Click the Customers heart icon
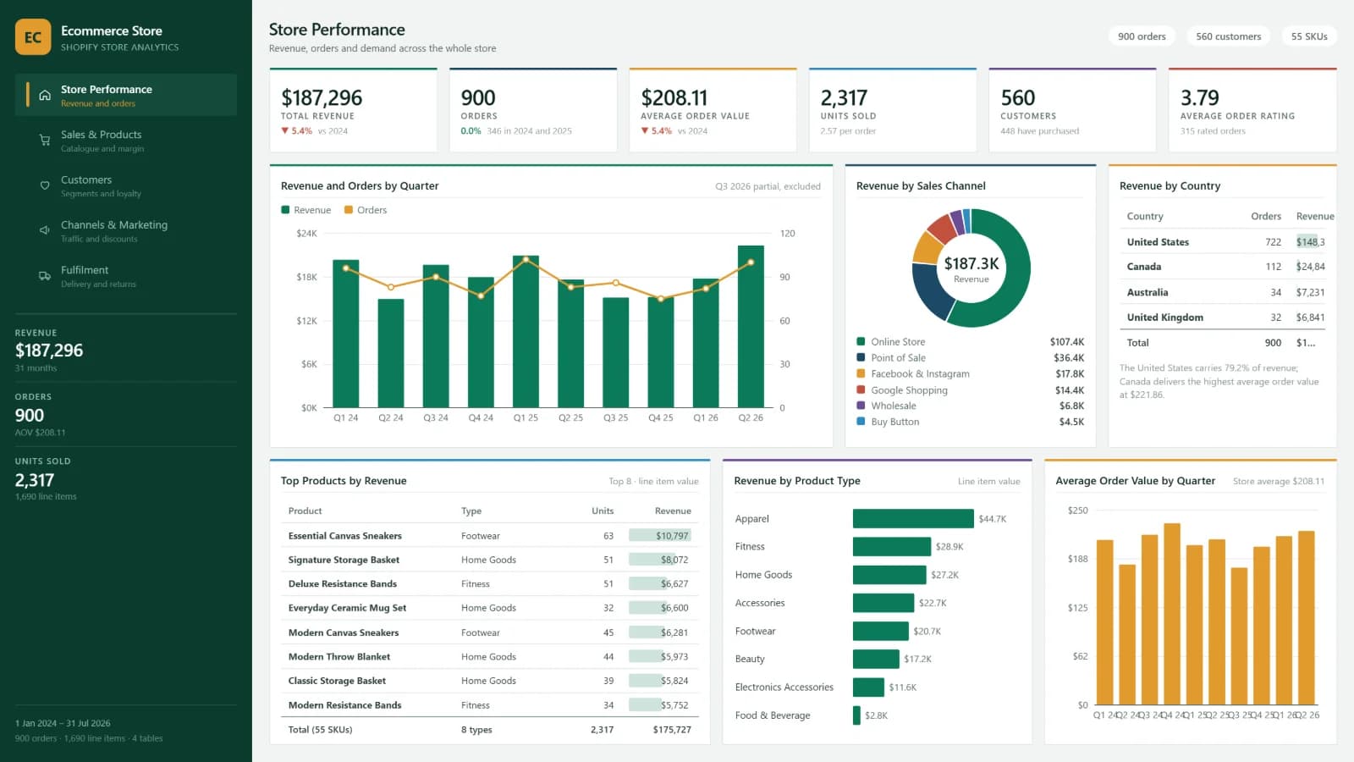The image size is (1354, 762). pyautogui.click(x=45, y=185)
